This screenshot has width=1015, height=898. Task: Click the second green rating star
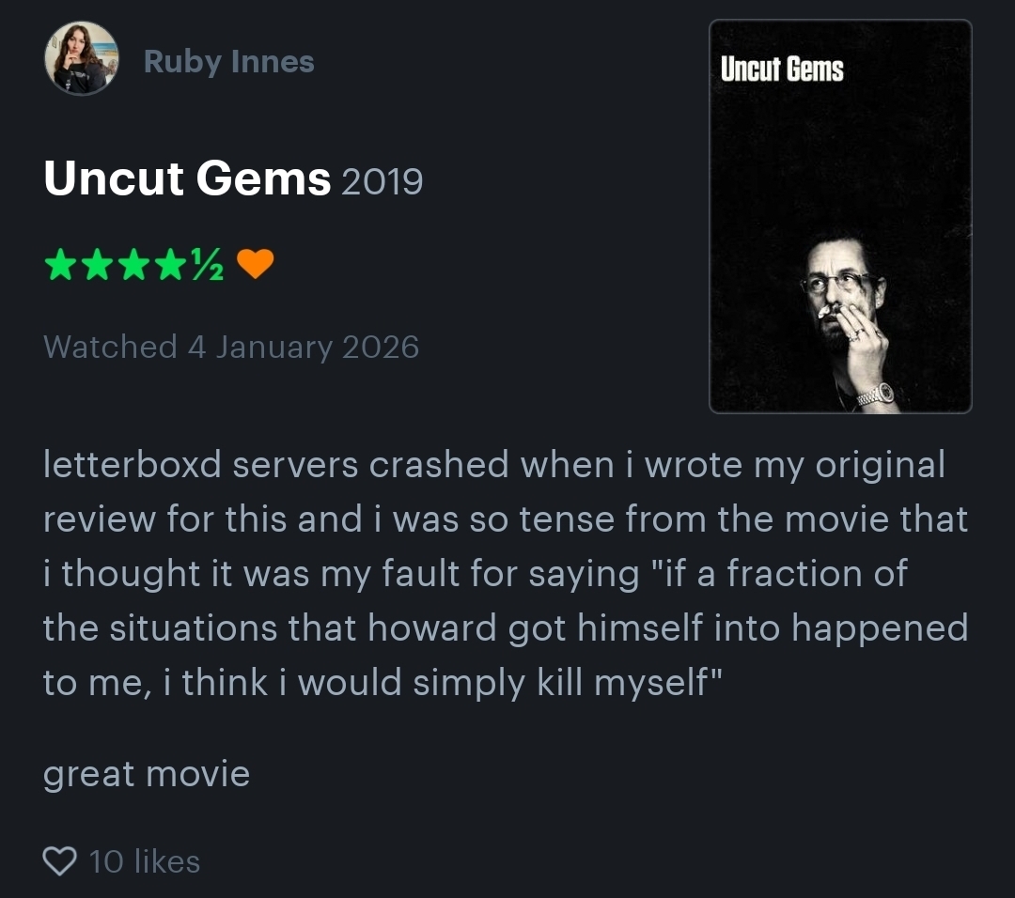click(x=99, y=267)
